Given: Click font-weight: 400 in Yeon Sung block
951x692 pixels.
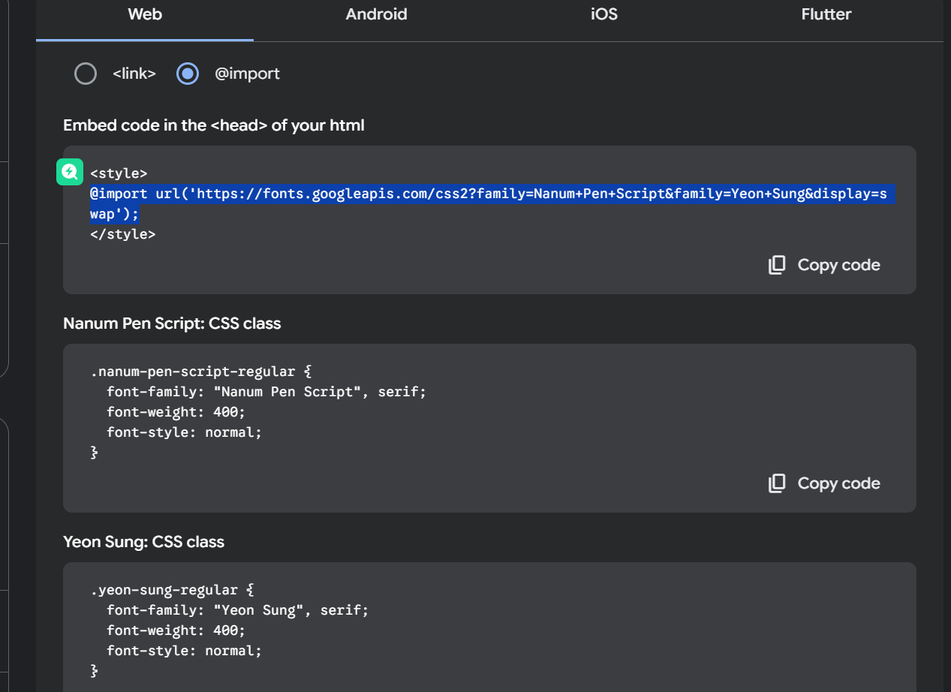Looking at the screenshot, I should point(176,630).
